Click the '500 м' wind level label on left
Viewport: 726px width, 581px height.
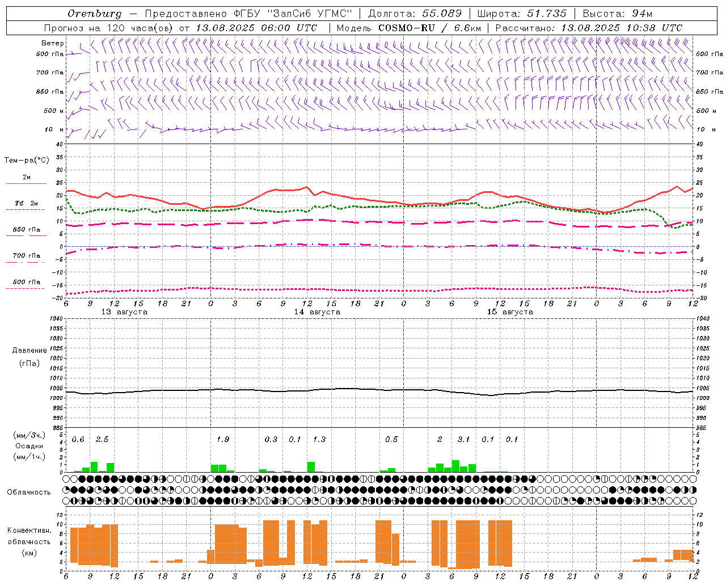pyautogui.click(x=54, y=111)
